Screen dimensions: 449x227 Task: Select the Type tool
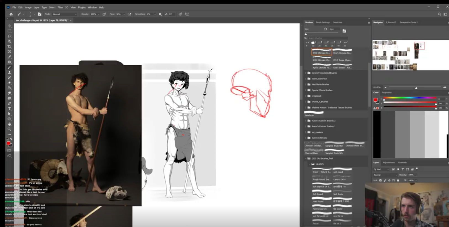(x=9, y=109)
